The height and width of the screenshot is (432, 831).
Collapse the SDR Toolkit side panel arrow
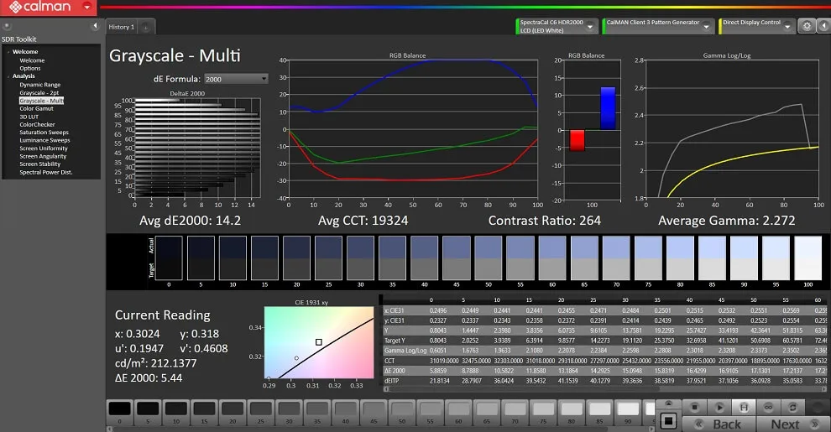point(95,27)
